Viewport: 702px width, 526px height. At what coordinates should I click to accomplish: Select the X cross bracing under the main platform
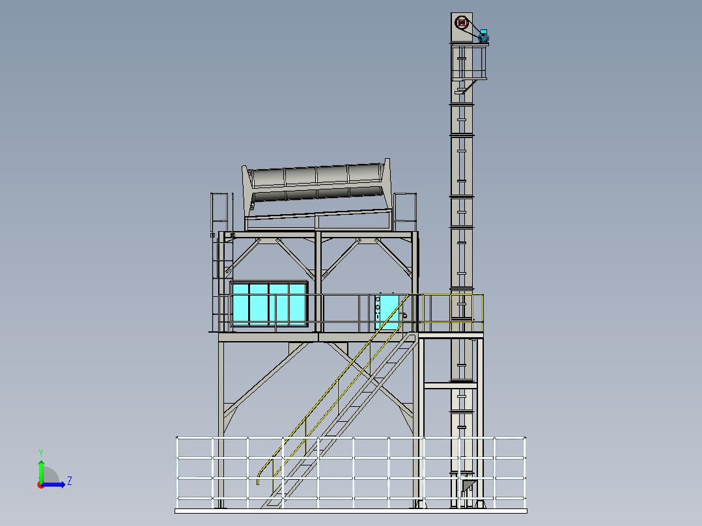[x=318, y=387]
